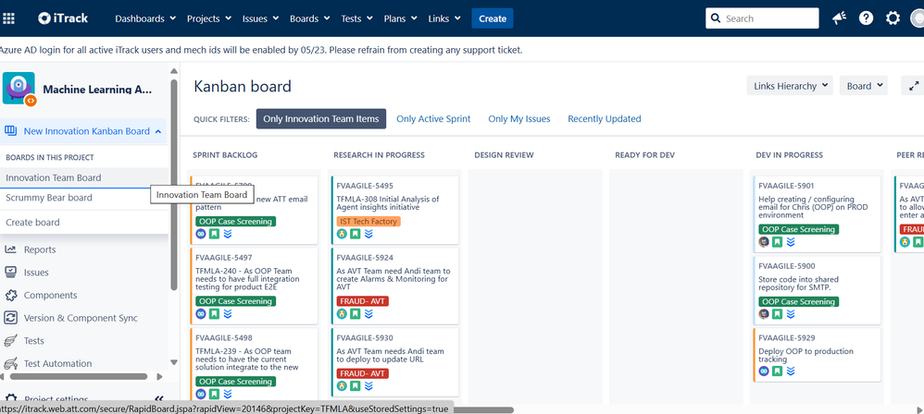Open issue FVAAGILE-5930 link
This screenshot has width=924, height=414.
pyautogui.click(x=365, y=338)
